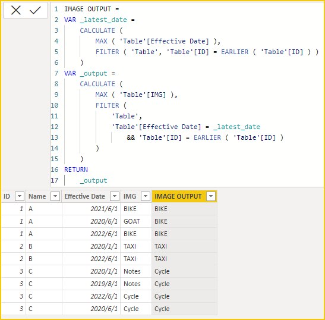This screenshot has height=320, width=325.
Task: Click the 2020/6/1 date cell in GOAT row
Action: (x=91, y=221)
